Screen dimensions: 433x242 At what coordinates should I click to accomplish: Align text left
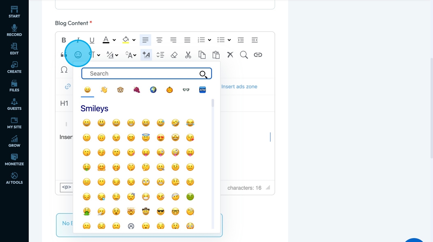[145, 40]
